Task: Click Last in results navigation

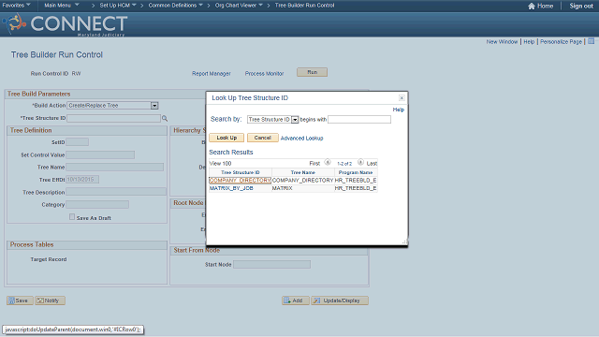Action: (x=372, y=164)
